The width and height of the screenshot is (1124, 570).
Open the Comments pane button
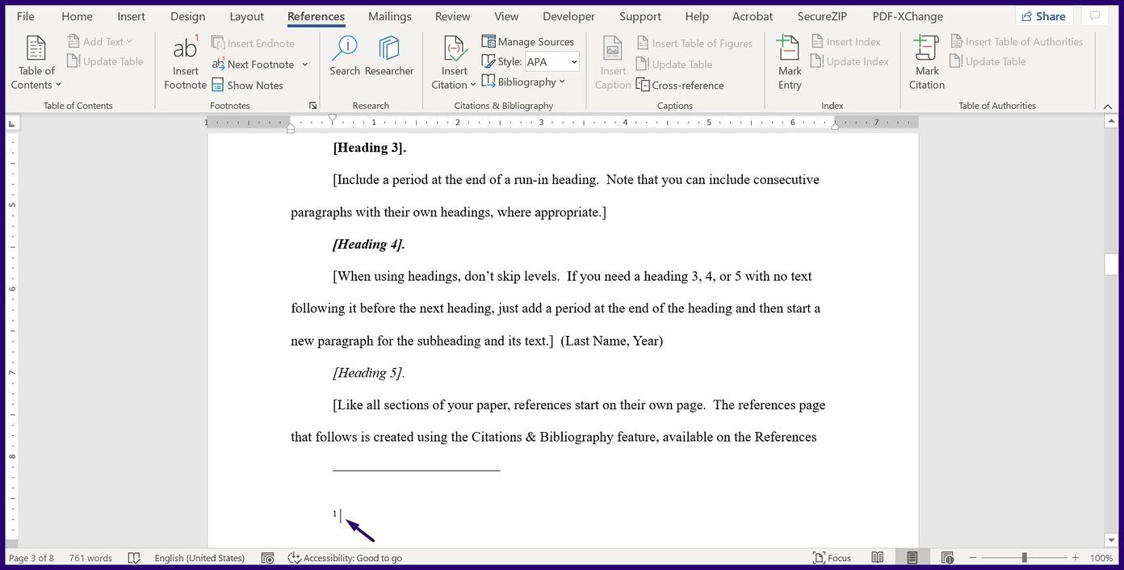[x=1095, y=16]
